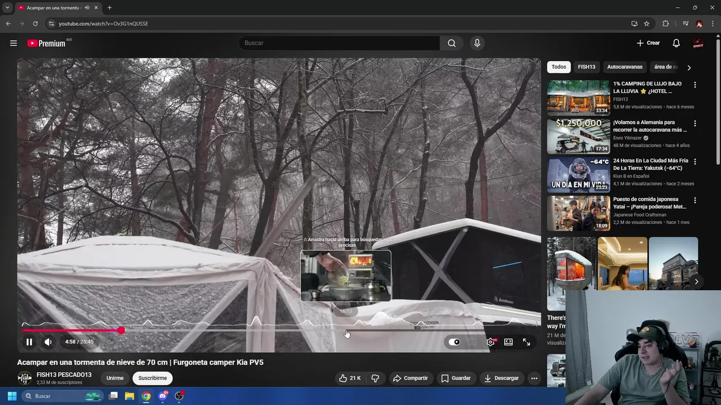Mute the video volume
This screenshot has width=721, height=405.
pyautogui.click(x=48, y=341)
